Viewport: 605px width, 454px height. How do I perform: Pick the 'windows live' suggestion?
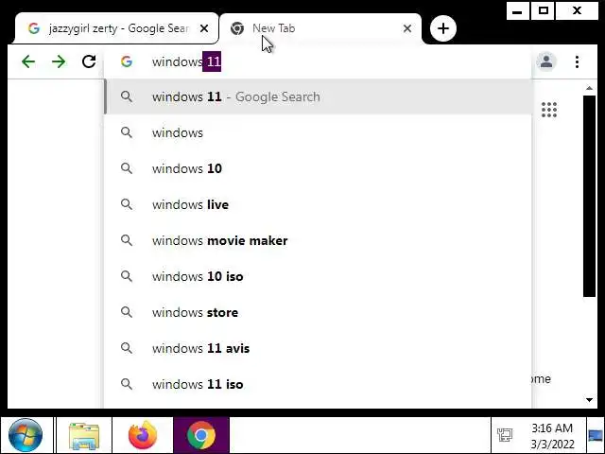pos(319,204)
